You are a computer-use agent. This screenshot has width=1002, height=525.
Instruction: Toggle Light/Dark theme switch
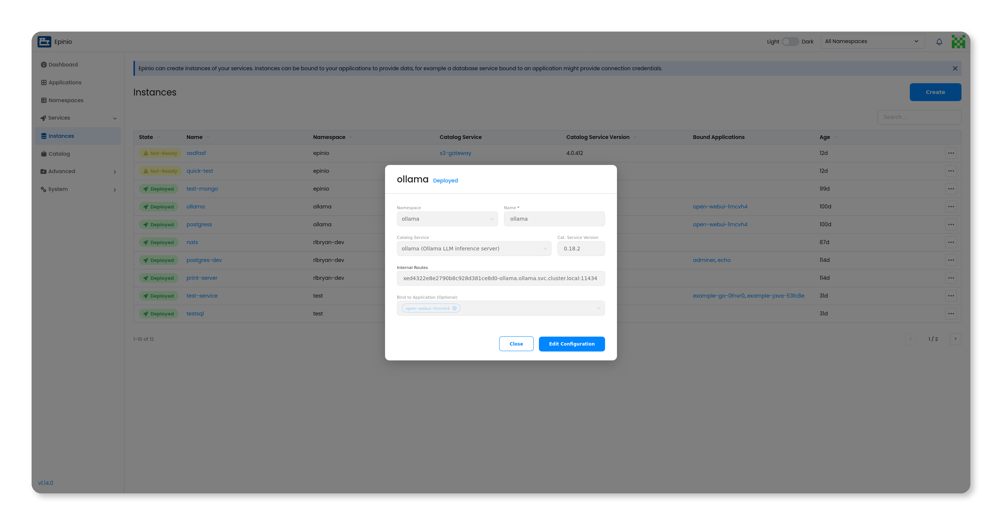(x=790, y=42)
